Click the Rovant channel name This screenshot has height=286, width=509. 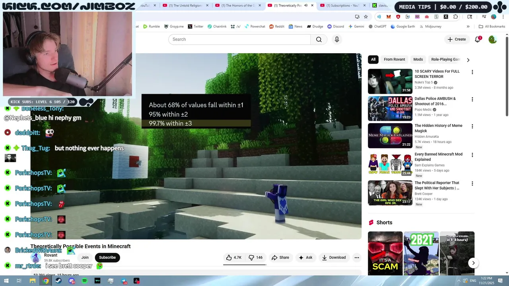51,255
